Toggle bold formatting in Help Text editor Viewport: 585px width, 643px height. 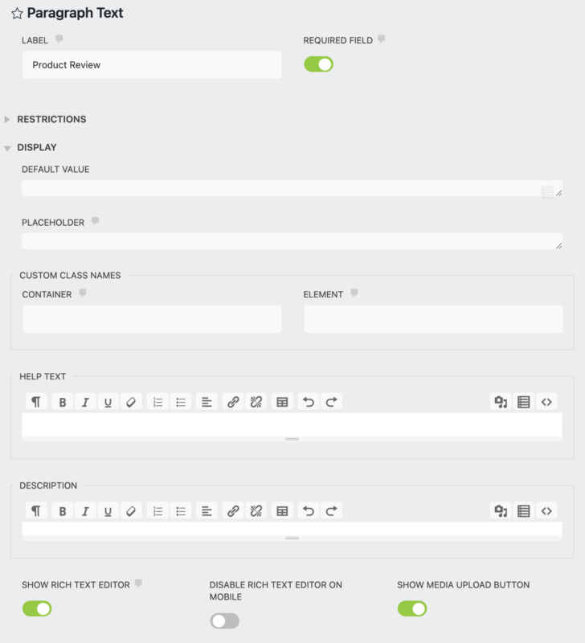[x=63, y=401]
